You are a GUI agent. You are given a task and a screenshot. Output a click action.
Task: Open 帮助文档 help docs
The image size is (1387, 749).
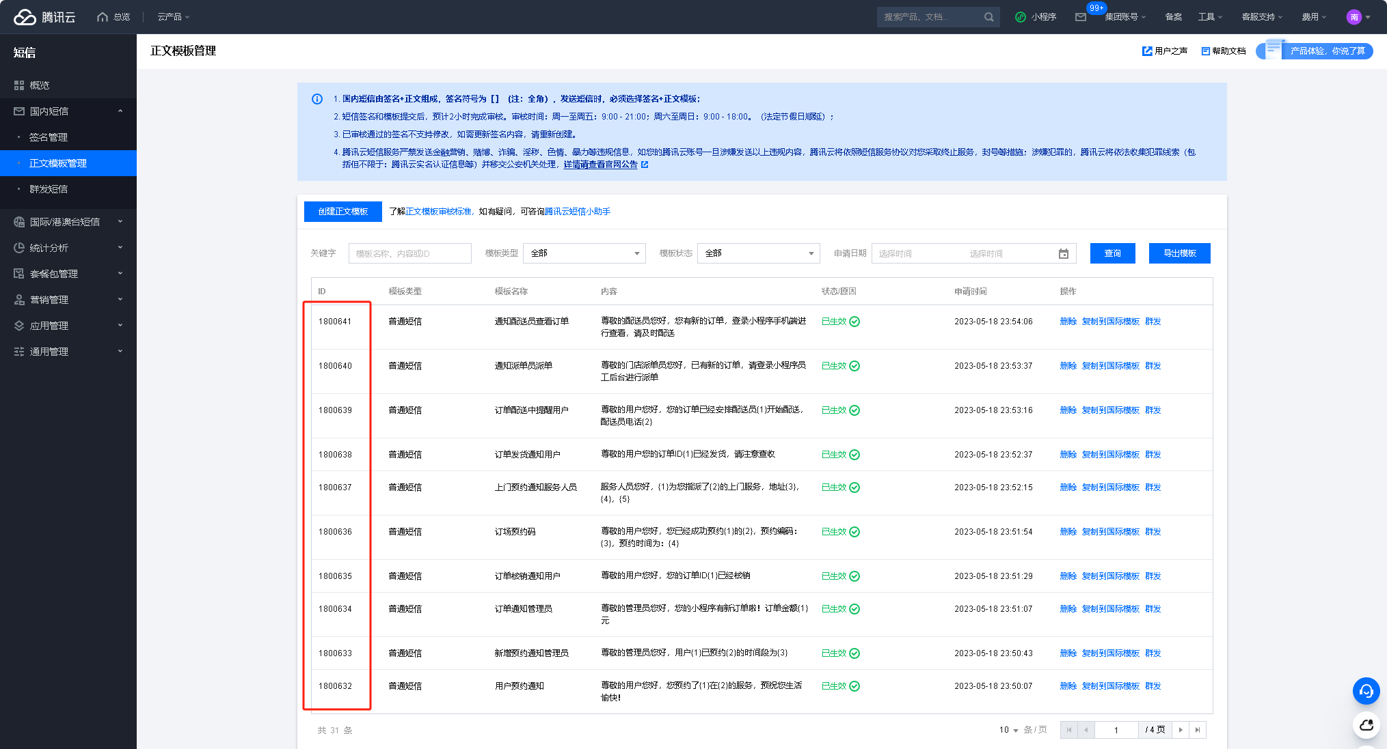pos(1224,51)
